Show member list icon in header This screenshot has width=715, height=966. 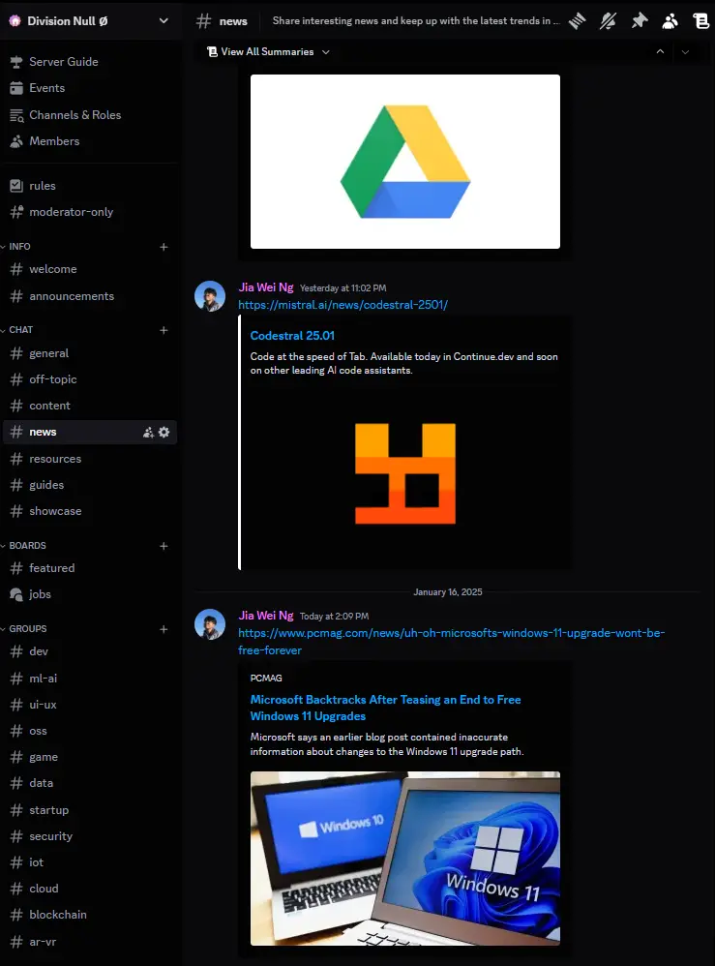point(670,21)
